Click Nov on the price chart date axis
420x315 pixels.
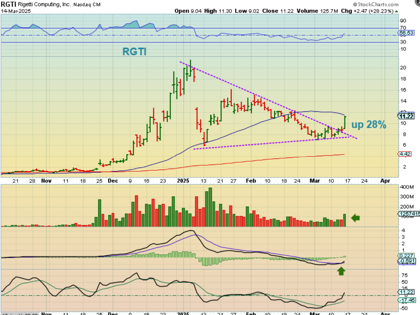point(46,180)
